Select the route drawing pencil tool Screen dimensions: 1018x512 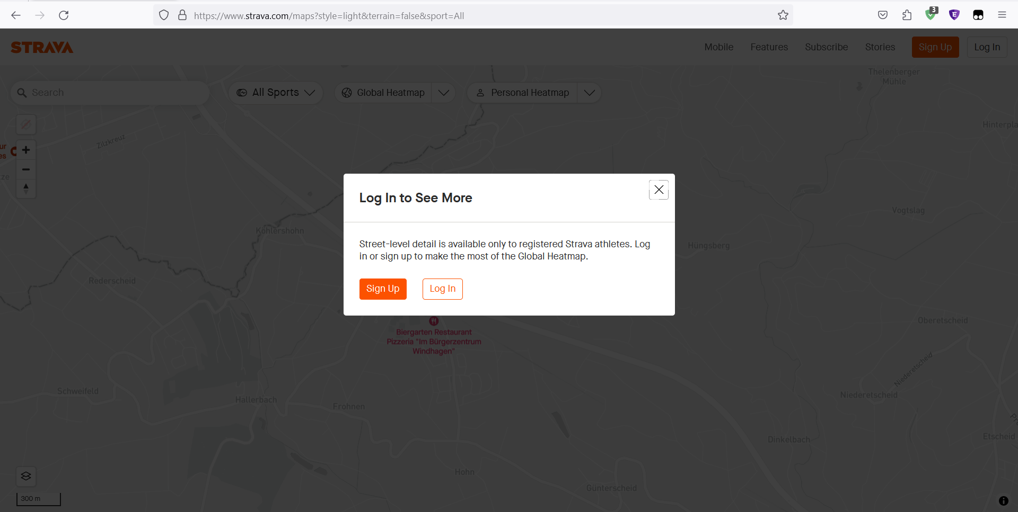[25, 124]
